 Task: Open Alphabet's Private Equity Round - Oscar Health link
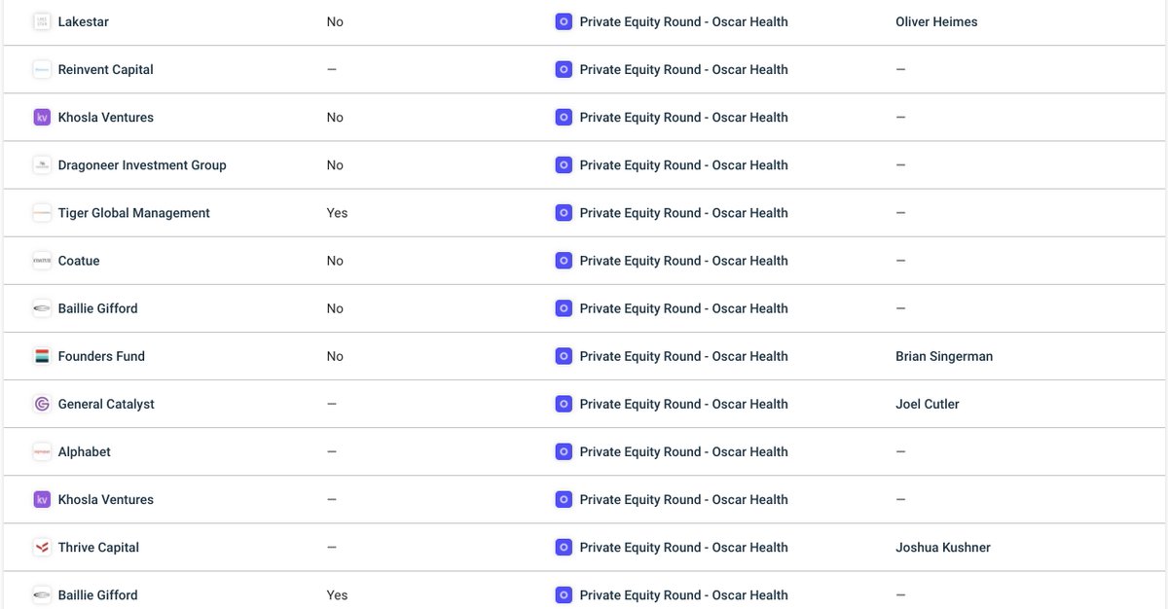point(683,451)
